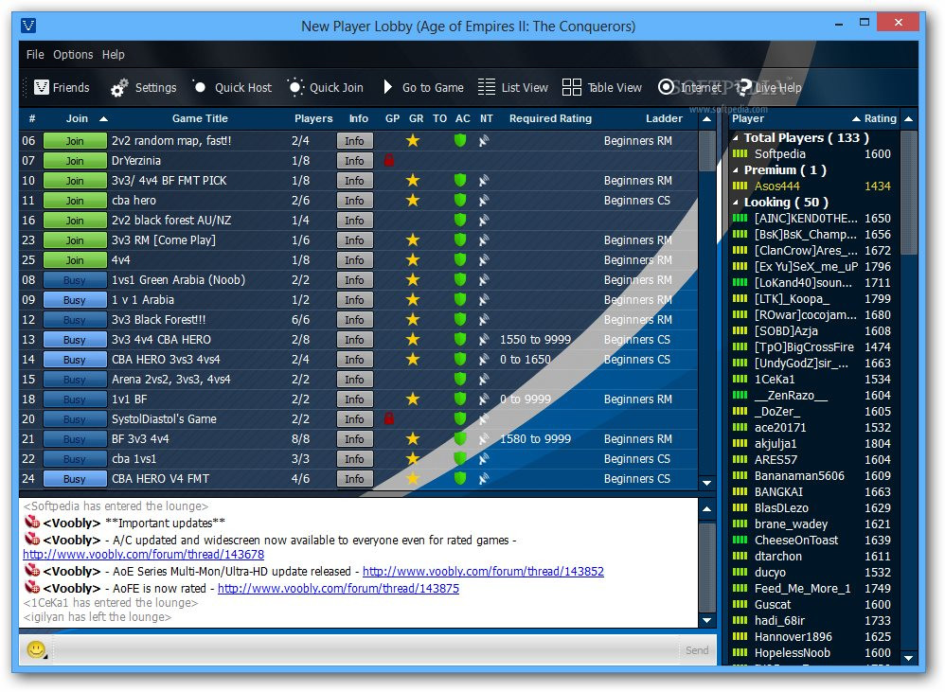Sort players using the Rating column arrow
The image size is (945, 692).
click(856, 118)
